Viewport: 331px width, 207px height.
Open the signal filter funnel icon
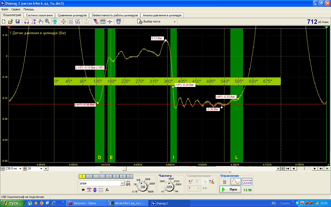point(96,22)
